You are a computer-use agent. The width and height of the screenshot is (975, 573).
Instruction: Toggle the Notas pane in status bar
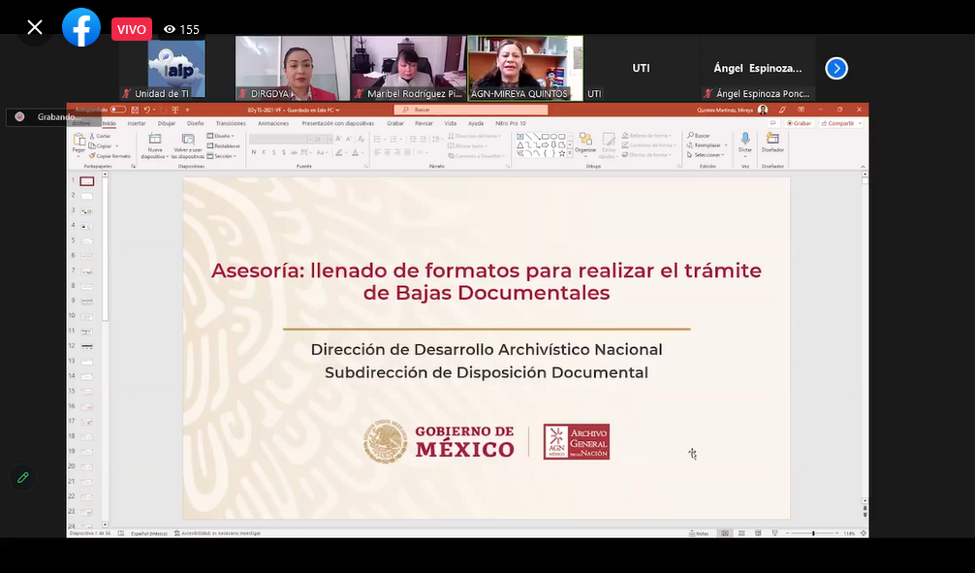click(x=699, y=533)
